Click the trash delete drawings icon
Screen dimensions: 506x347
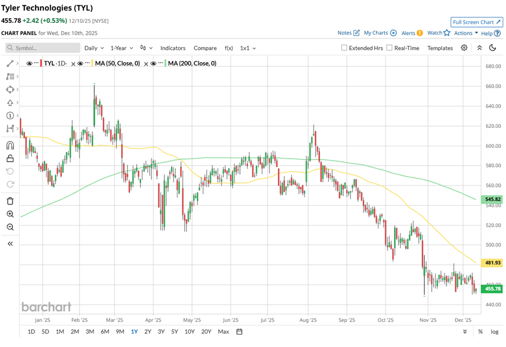10,201
